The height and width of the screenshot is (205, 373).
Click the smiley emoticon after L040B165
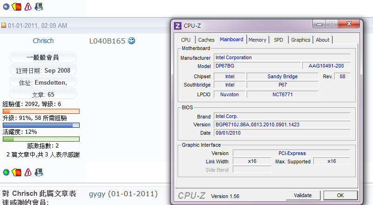131,41
